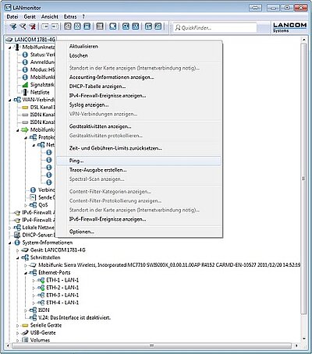Expand the Volumes node
This screenshot has height=354, width=312.
[18, 340]
